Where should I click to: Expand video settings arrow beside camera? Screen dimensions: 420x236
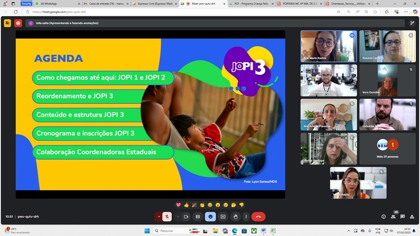pyautogui.click(x=178, y=217)
